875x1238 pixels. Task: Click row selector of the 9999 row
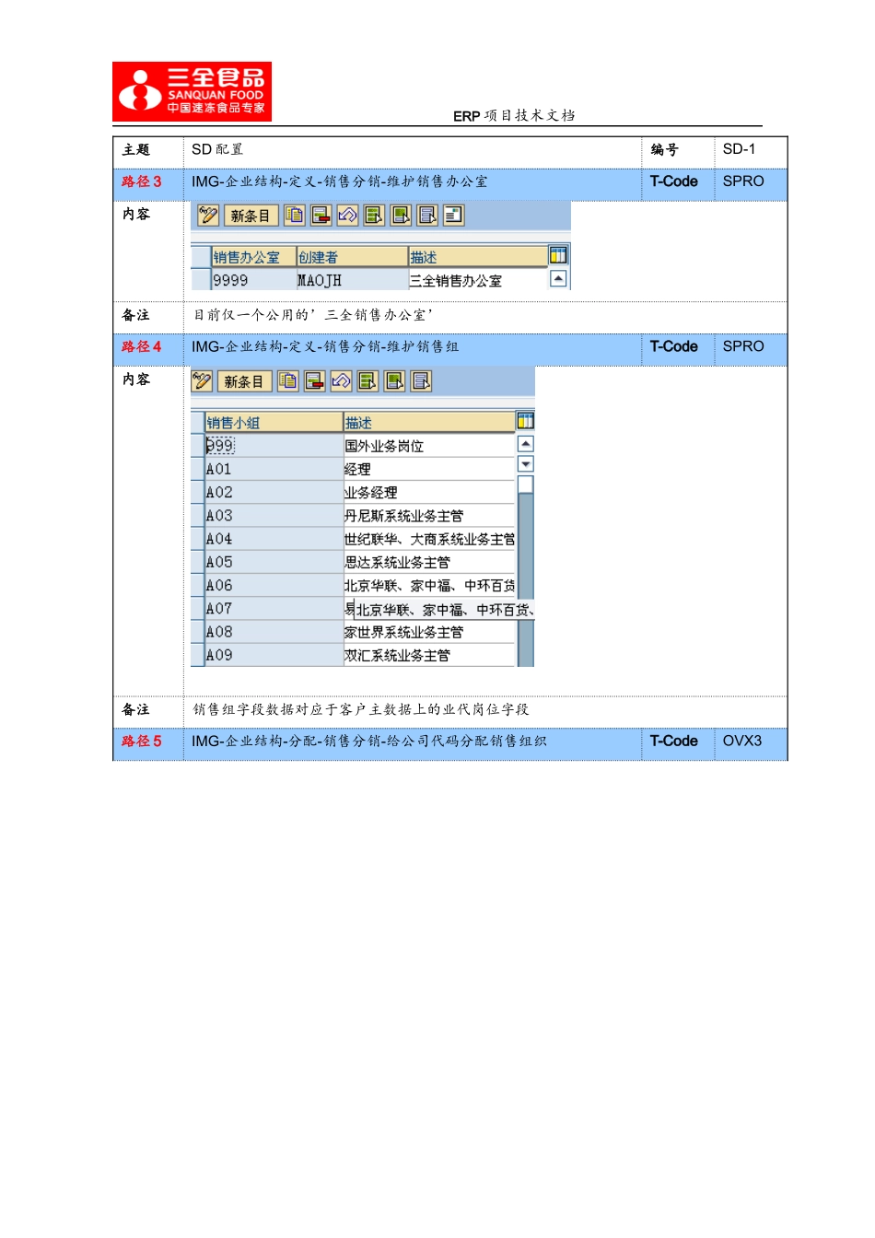[201, 280]
